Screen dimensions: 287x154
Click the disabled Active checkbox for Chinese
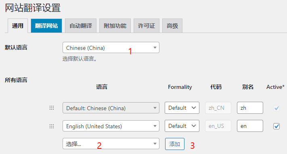[277, 108]
